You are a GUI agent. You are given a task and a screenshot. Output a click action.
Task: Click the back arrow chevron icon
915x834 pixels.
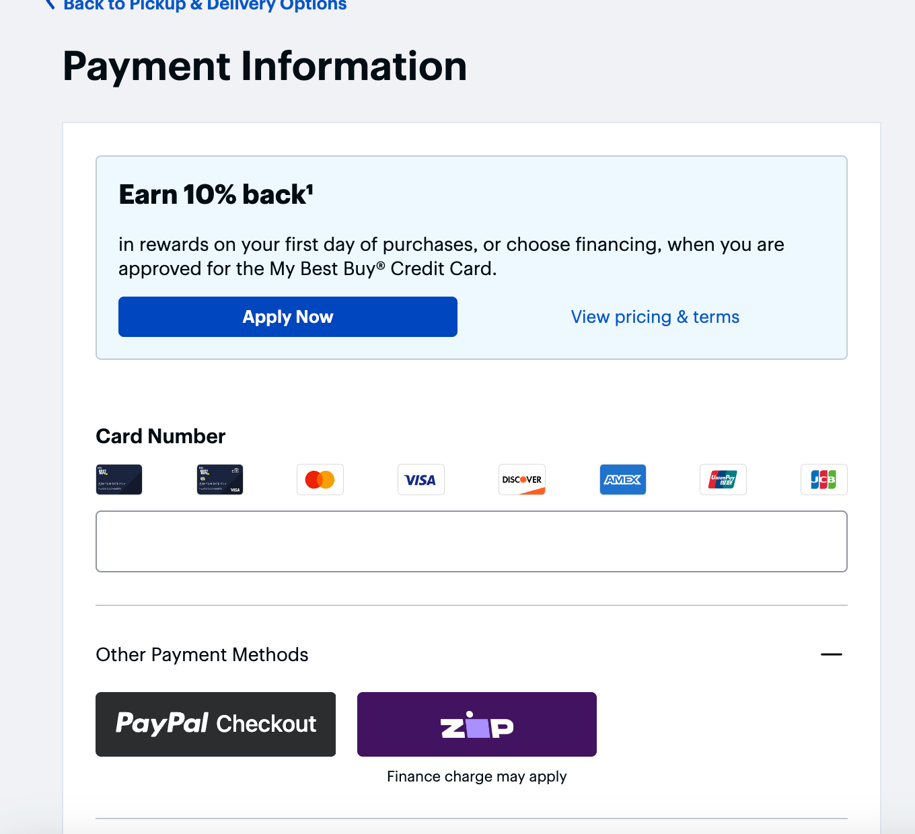click(x=50, y=5)
